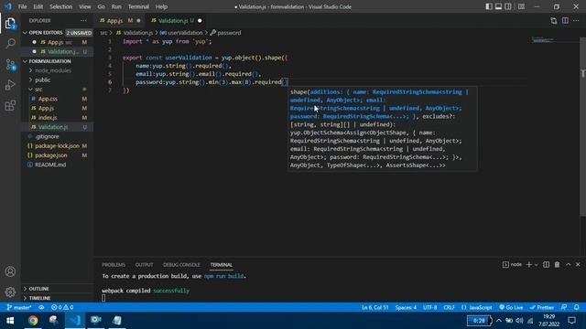The width and height of the screenshot is (586, 329).
Task: Open the new terminal launch profile dropdown
Action: coord(537,264)
